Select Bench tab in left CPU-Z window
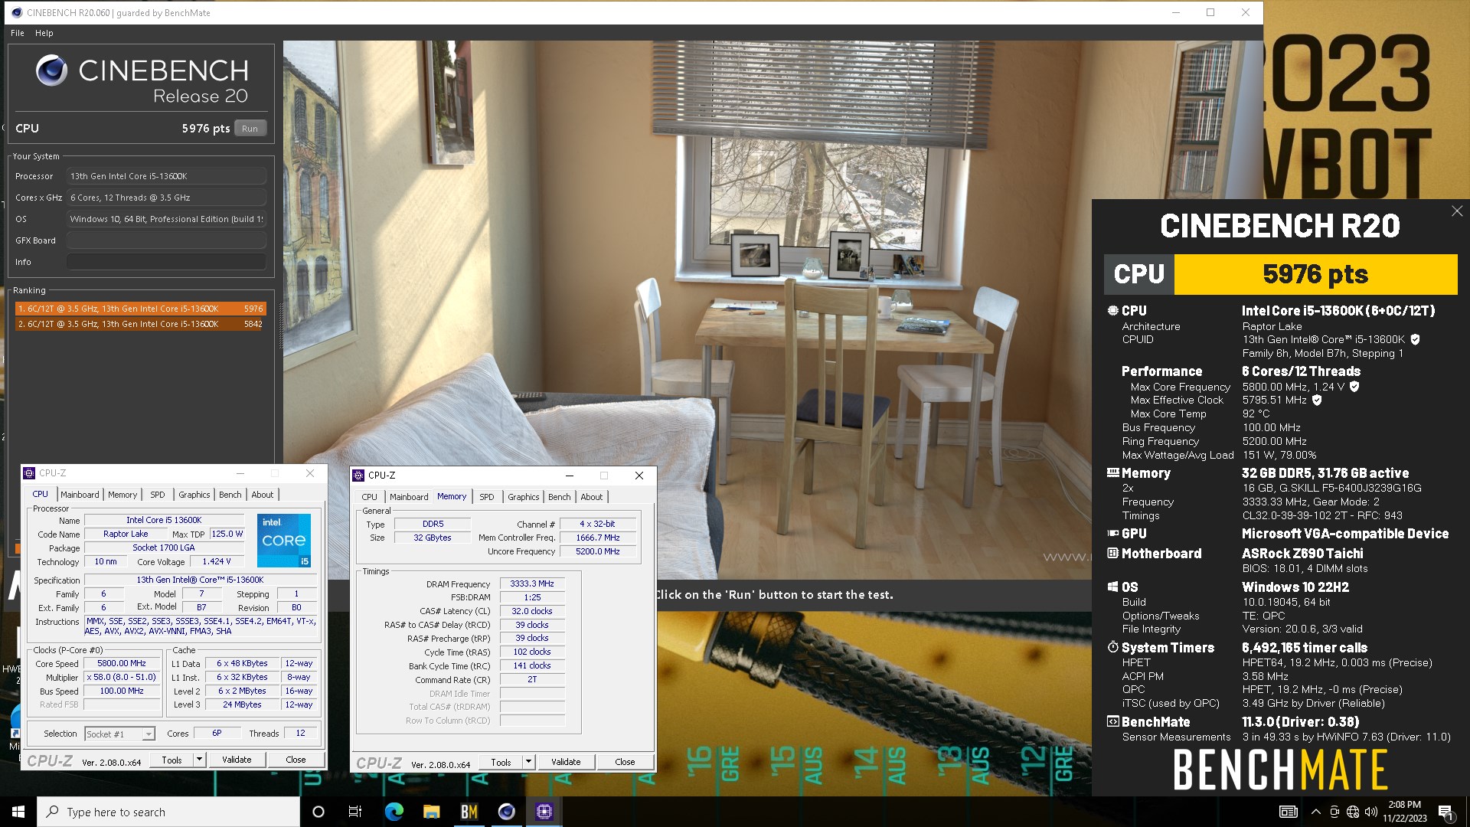Screen dimensions: 1470x827 click(x=230, y=495)
